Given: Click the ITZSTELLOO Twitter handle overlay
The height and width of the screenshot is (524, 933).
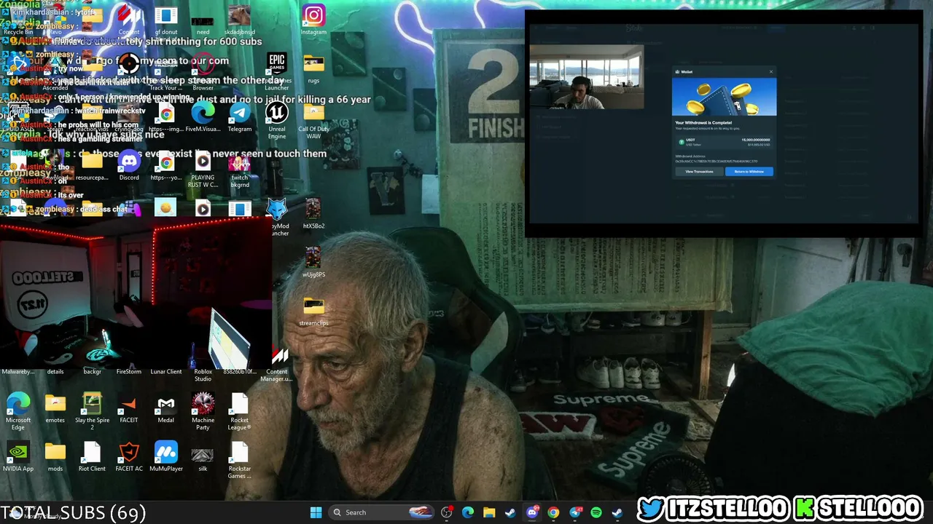Looking at the screenshot, I should (x=714, y=509).
